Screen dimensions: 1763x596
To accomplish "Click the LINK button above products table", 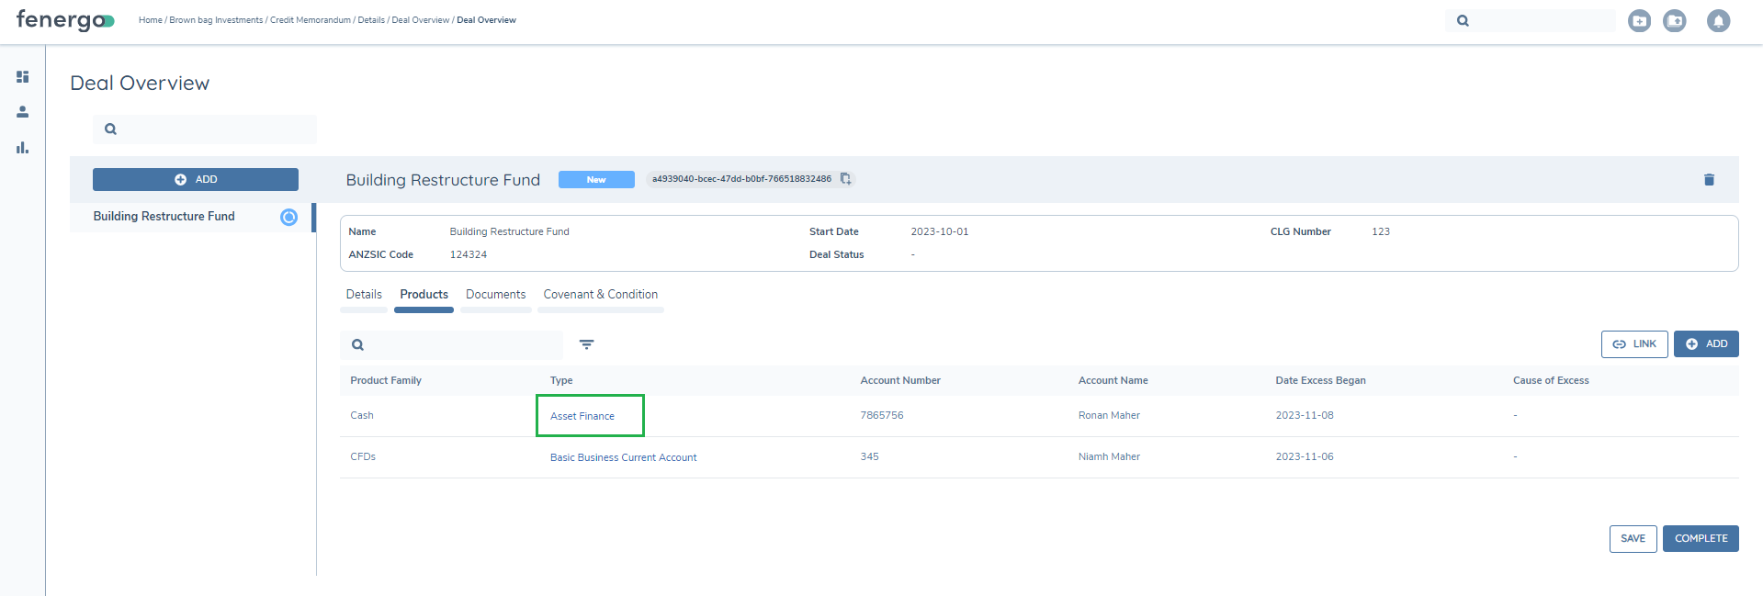I will point(1633,344).
